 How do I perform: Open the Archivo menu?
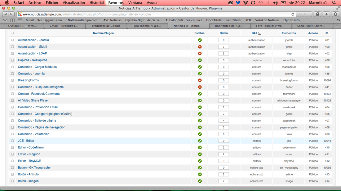click(x=35, y=2)
